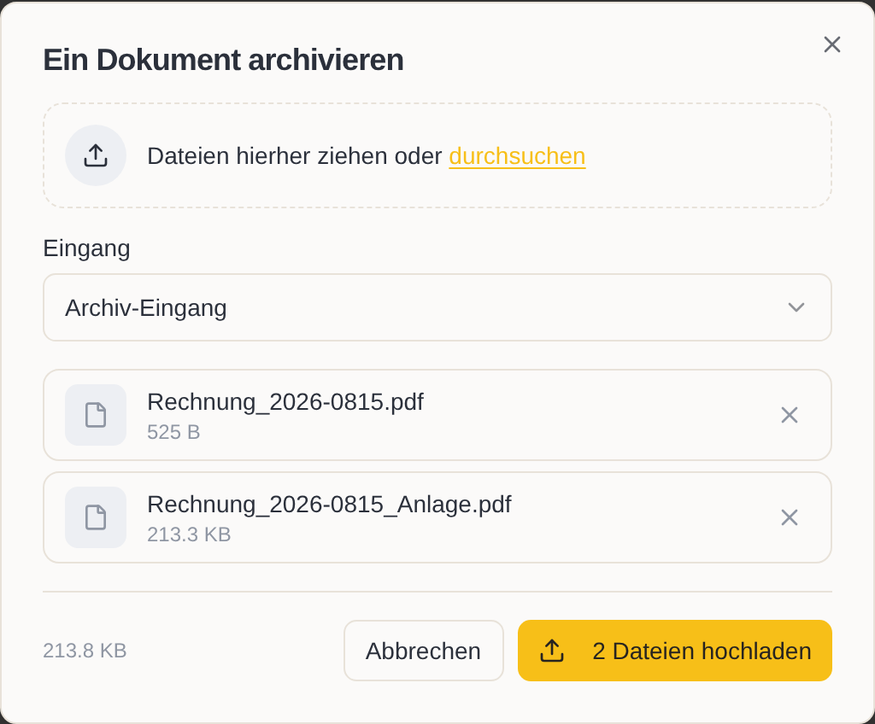This screenshot has height=724, width=875.
Task: Click file icon of Rechnung_2026-0815_Anlage.pdf
Action: pos(96,517)
